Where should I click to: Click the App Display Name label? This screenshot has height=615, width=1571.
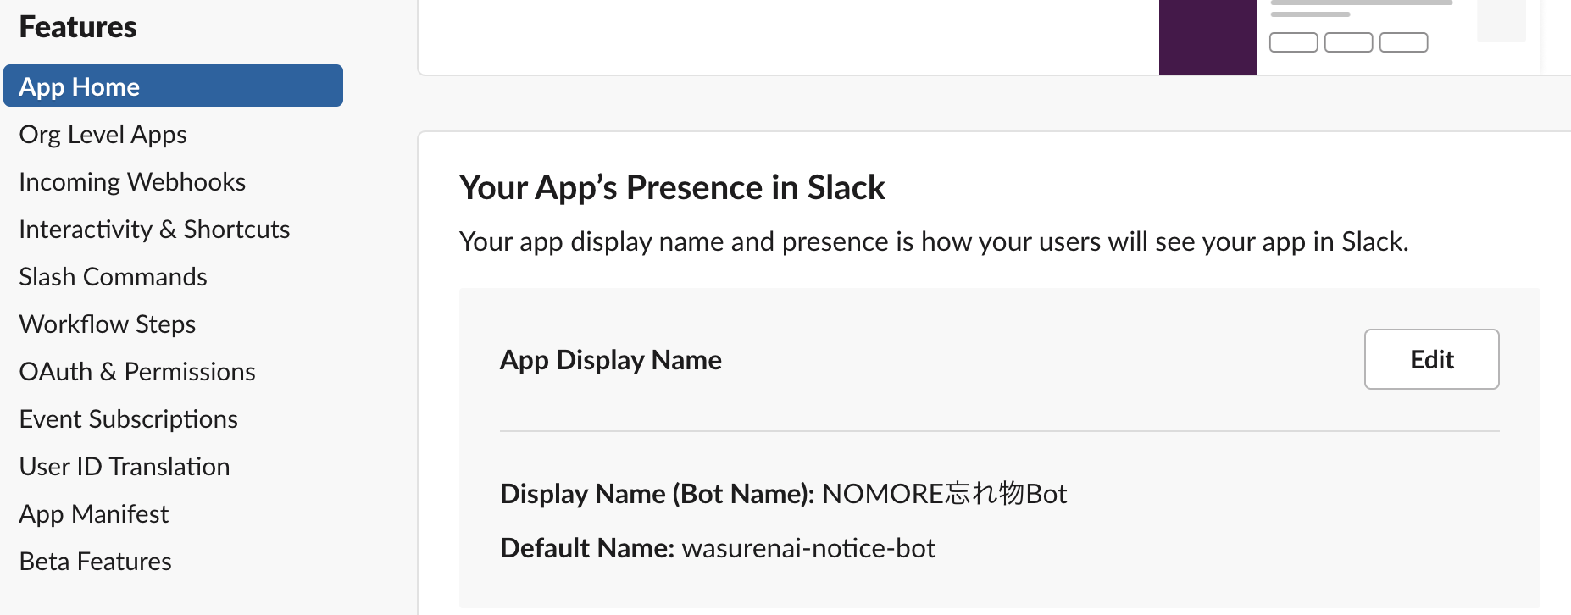[611, 360]
